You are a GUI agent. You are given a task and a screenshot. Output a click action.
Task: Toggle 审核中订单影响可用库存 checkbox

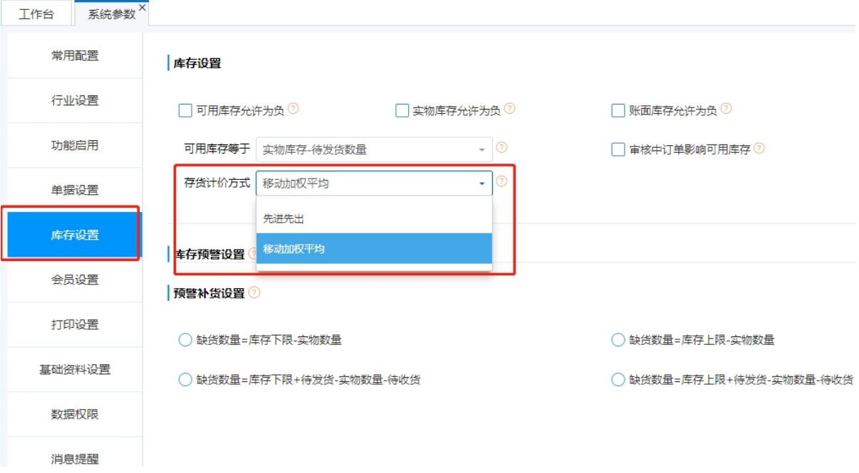click(618, 150)
